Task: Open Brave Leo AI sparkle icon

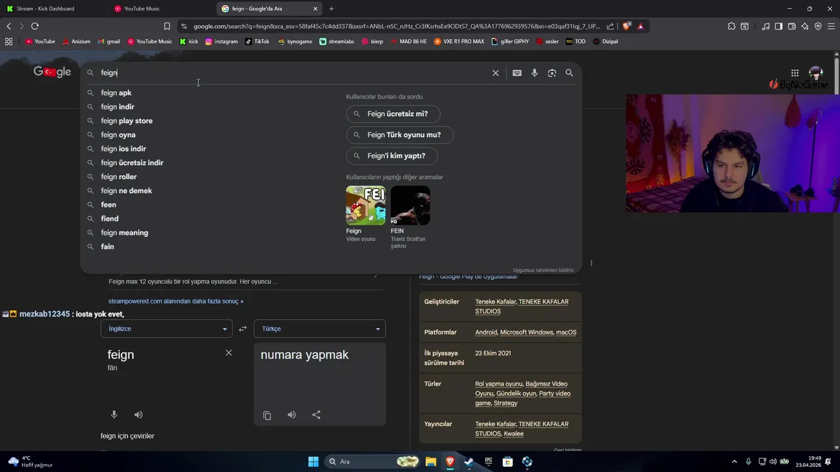Action: coord(805,26)
